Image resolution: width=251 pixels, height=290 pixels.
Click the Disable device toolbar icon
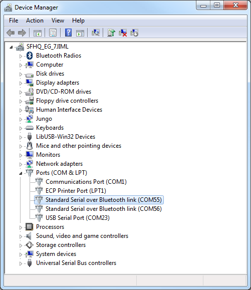134,33
